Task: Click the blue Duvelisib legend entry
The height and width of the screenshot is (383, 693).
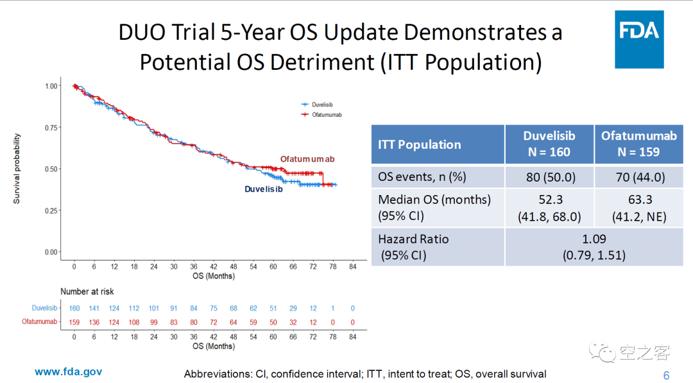Action: pos(318,105)
